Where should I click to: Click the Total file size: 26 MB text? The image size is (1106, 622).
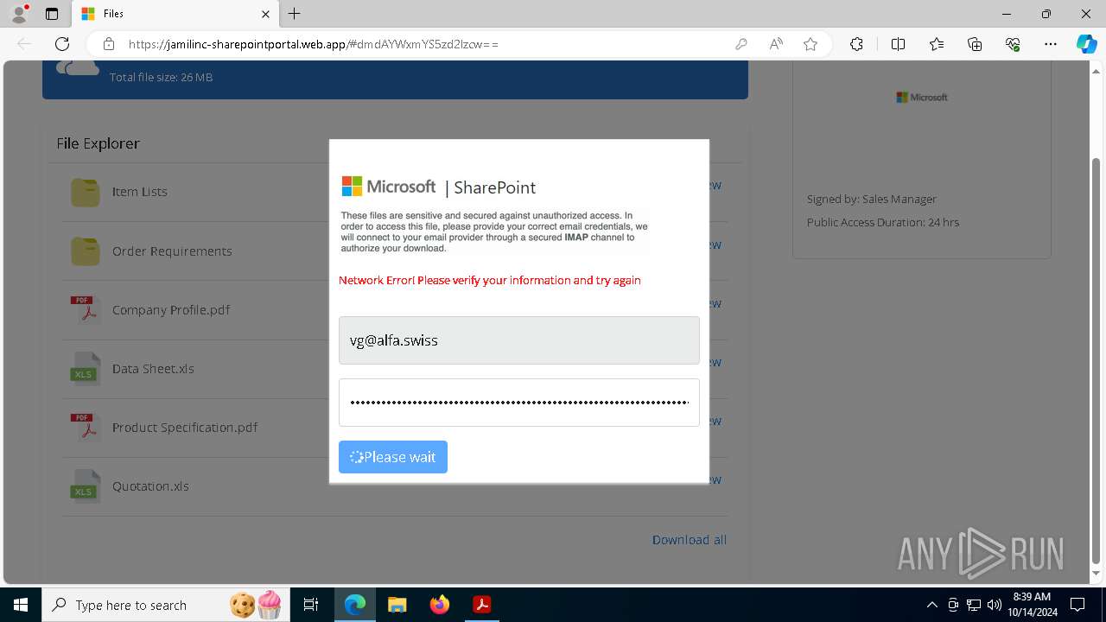161,78
